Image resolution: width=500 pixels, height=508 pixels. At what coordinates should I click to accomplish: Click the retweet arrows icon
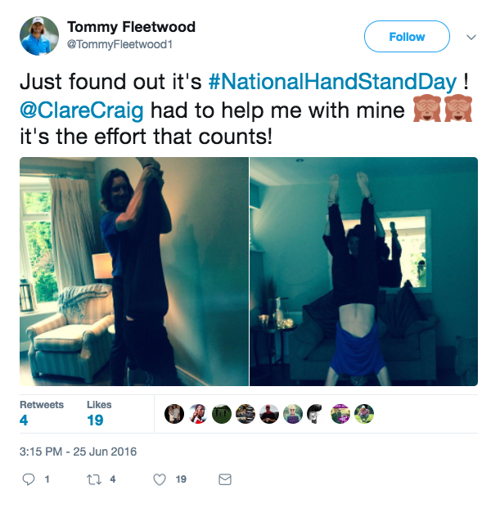(x=94, y=479)
